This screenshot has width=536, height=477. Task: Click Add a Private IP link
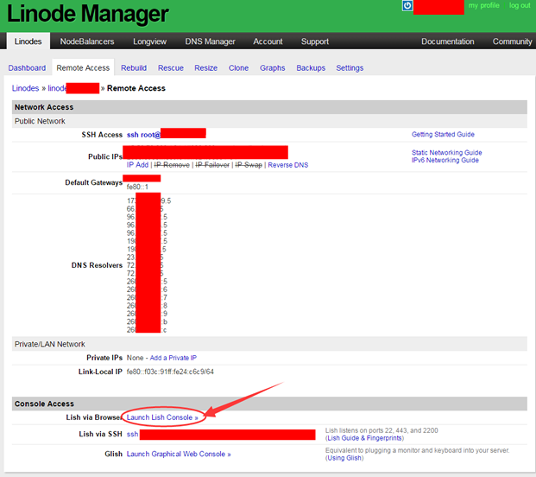173,358
